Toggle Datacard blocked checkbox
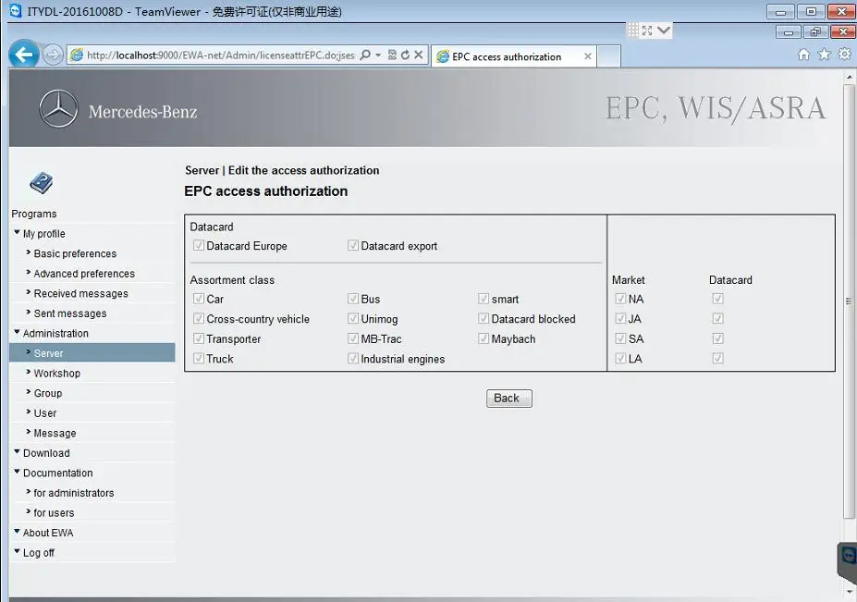This screenshot has height=602, width=857. click(x=484, y=318)
